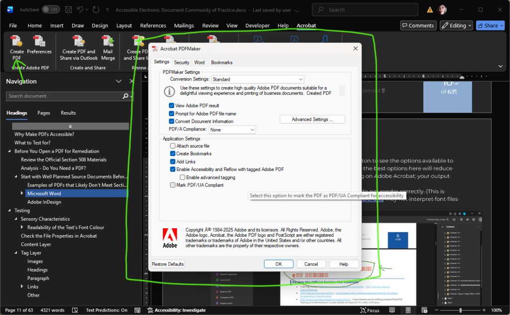Open Accessibility: Investigate status item
Screen dimensions: 510x315
[x=177, y=310]
